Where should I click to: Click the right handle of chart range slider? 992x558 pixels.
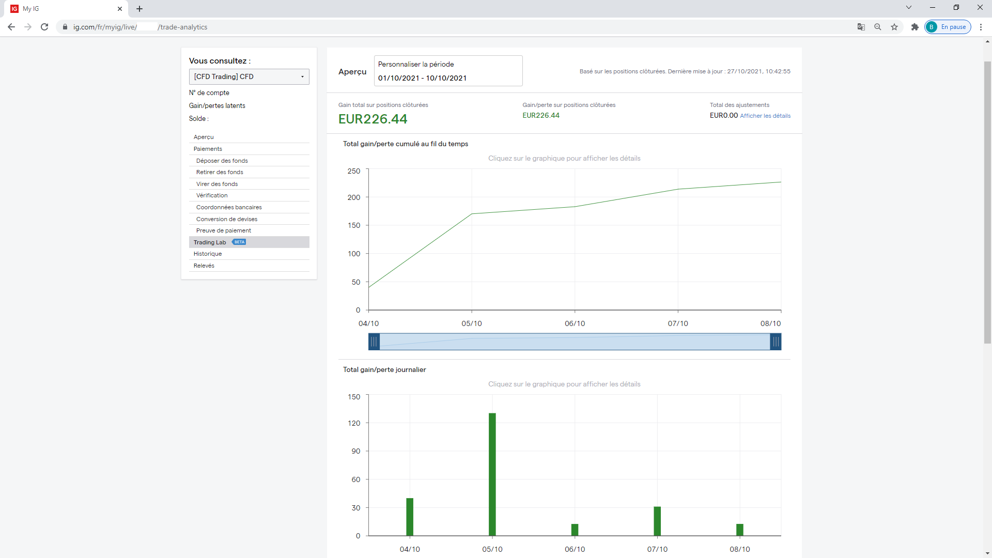(776, 342)
